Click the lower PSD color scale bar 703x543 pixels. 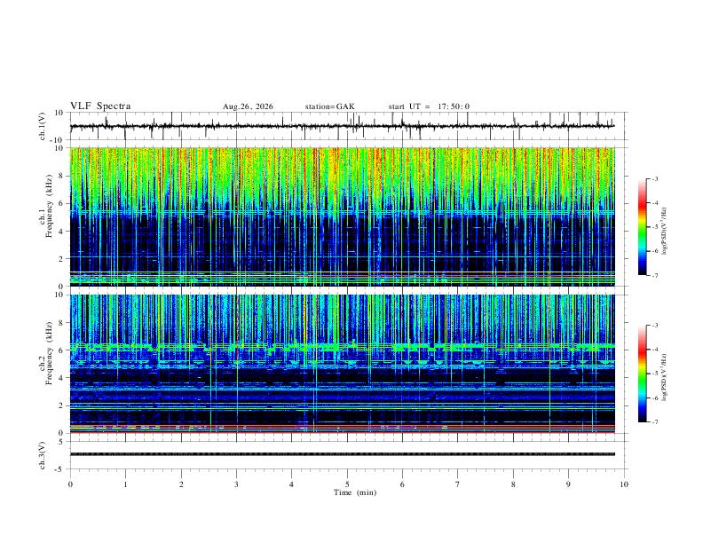pyautogui.click(x=643, y=374)
